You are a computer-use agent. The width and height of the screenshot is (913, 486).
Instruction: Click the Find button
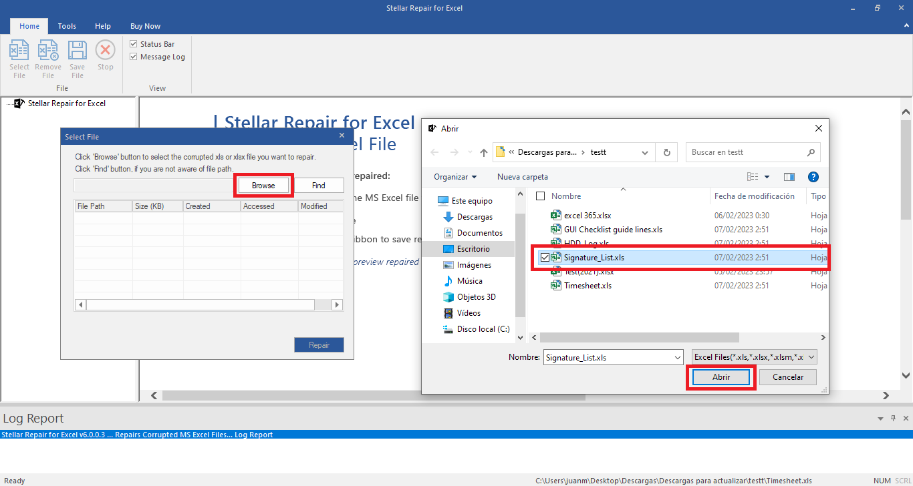(319, 186)
